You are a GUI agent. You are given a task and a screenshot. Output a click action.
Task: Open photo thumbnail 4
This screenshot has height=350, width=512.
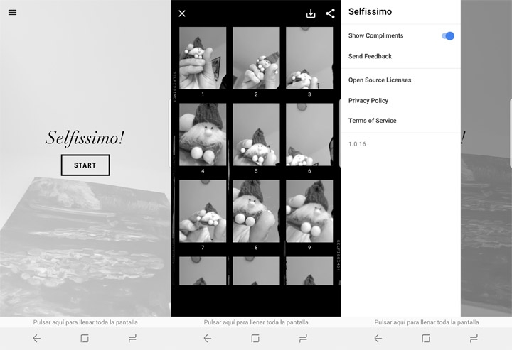pos(203,135)
